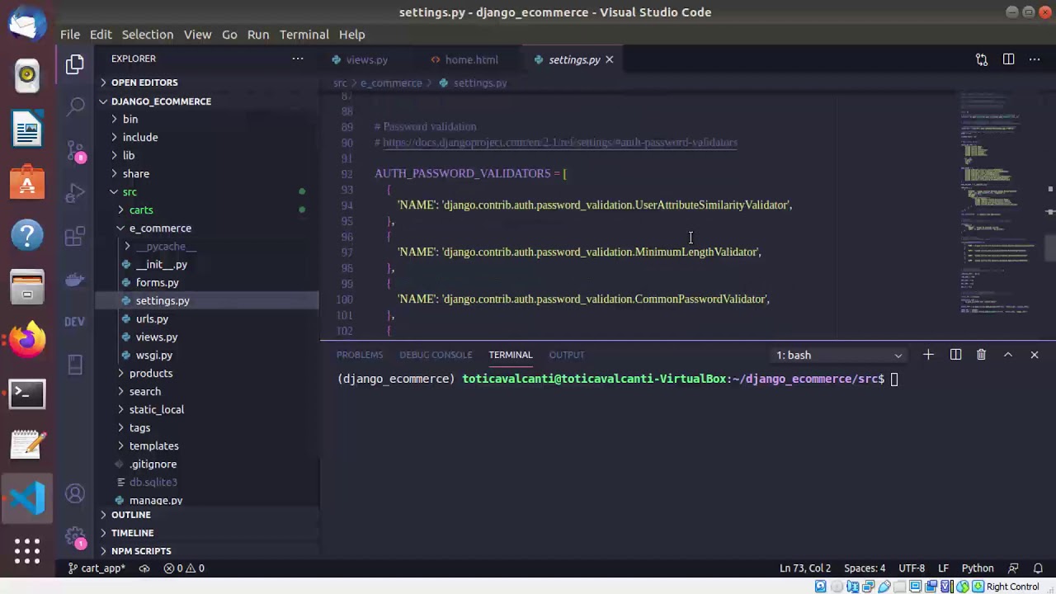Change language mode via Python status item
This screenshot has width=1056, height=594.
(x=978, y=568)
